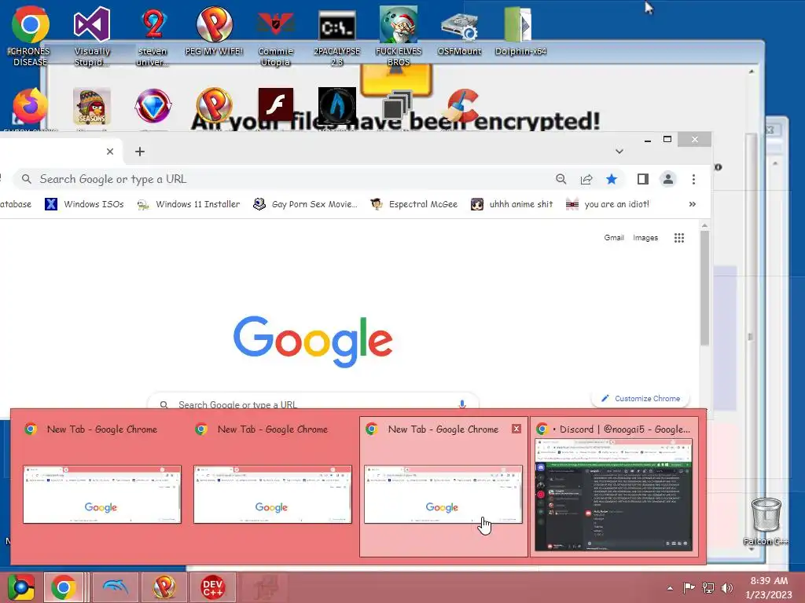
Task: Open the Chrome profile avatar button
Action: click(668, 179)
